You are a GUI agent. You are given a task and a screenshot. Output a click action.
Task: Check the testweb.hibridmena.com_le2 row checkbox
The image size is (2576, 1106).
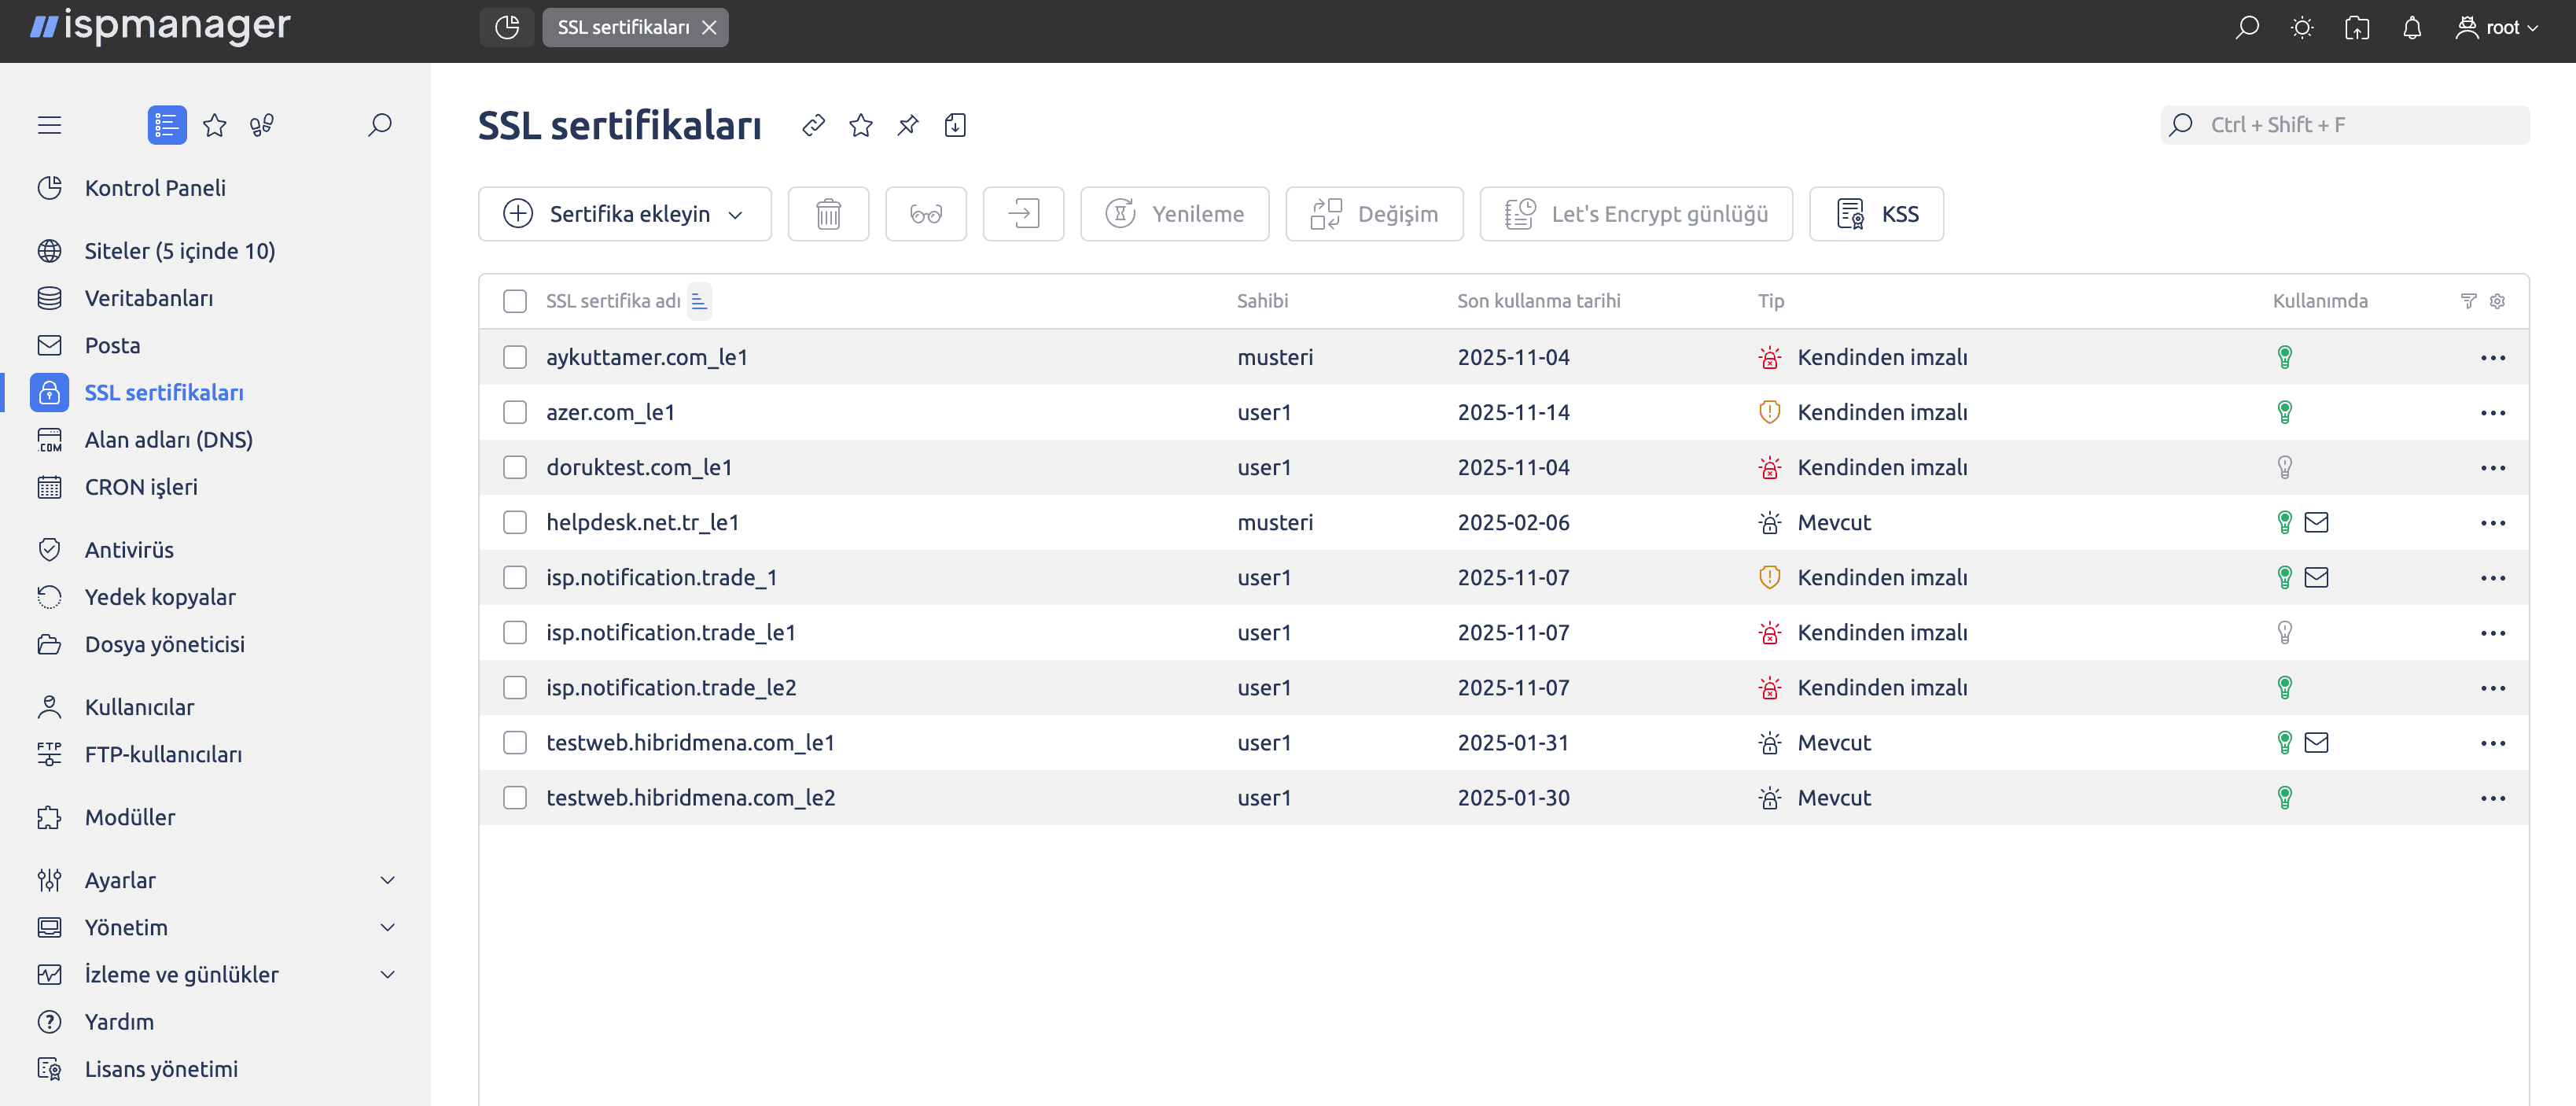(x=515, y=797)
